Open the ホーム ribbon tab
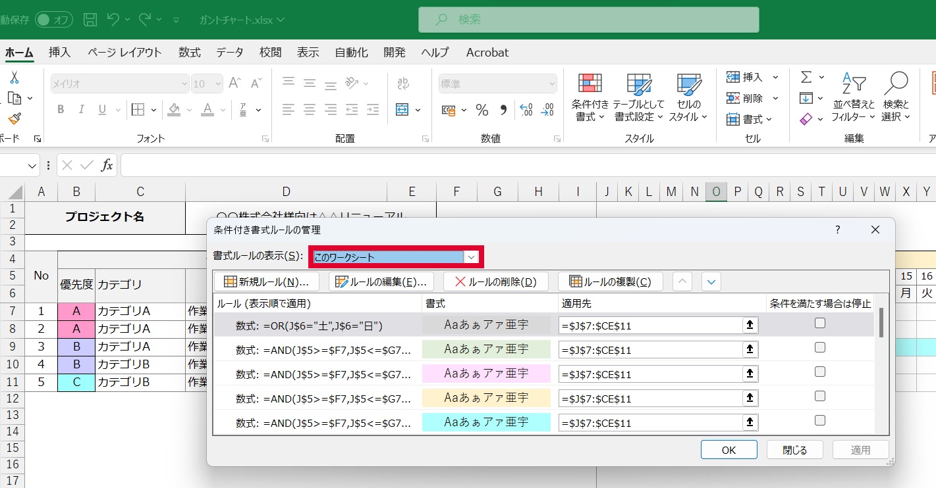 click(x=19, y=53)
